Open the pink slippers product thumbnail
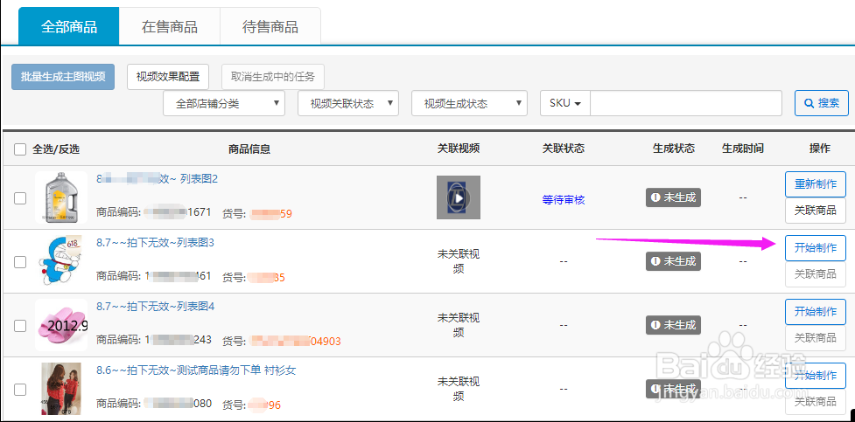The height and width of the screenshot is (422, 855). (x=61, y=325)
